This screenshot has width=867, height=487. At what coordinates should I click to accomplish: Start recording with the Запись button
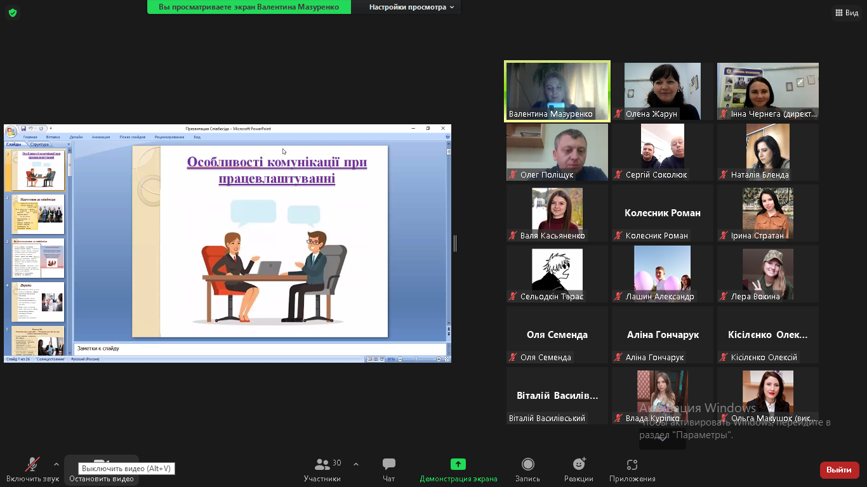coord(527,471)
